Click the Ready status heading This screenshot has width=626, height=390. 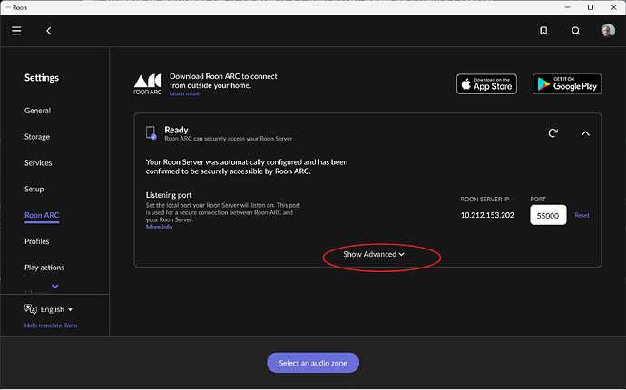coord(176,130)
